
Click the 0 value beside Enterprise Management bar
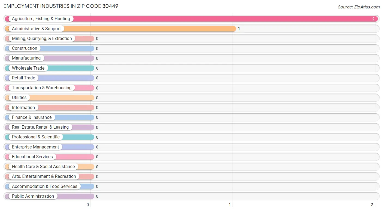97,147
